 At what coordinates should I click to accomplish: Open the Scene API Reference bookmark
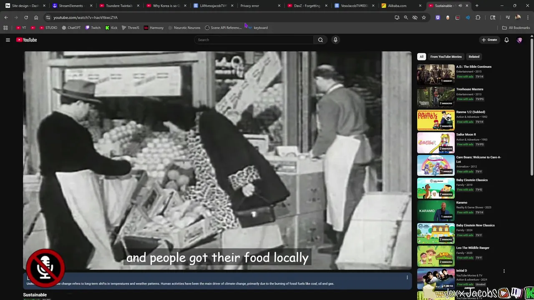pyautogui.click(x=223, y=27)
